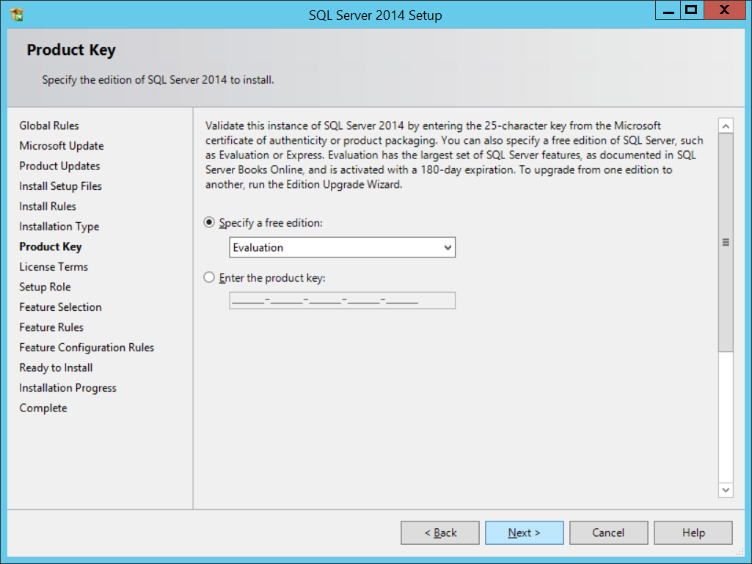Click inside the product key input field
This screenshot has height=564, width=752.
click(x=342, y=301)
